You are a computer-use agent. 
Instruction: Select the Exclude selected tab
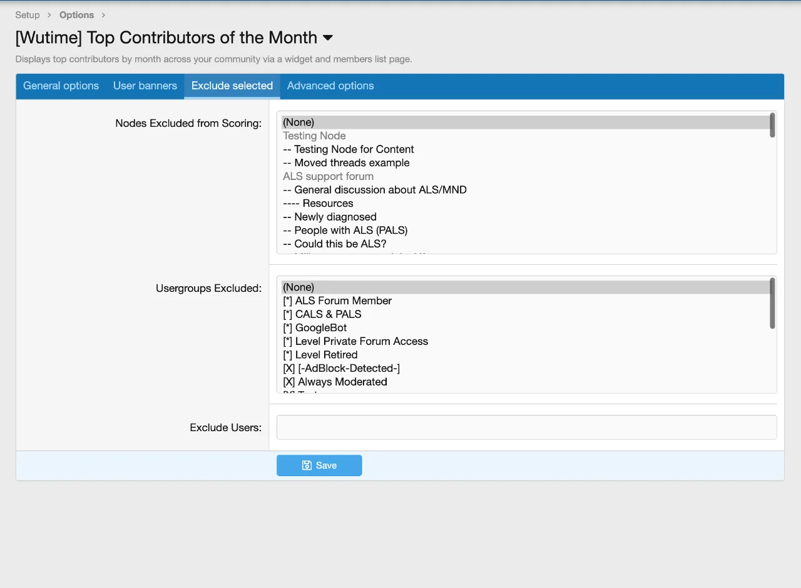click(232, 86)
